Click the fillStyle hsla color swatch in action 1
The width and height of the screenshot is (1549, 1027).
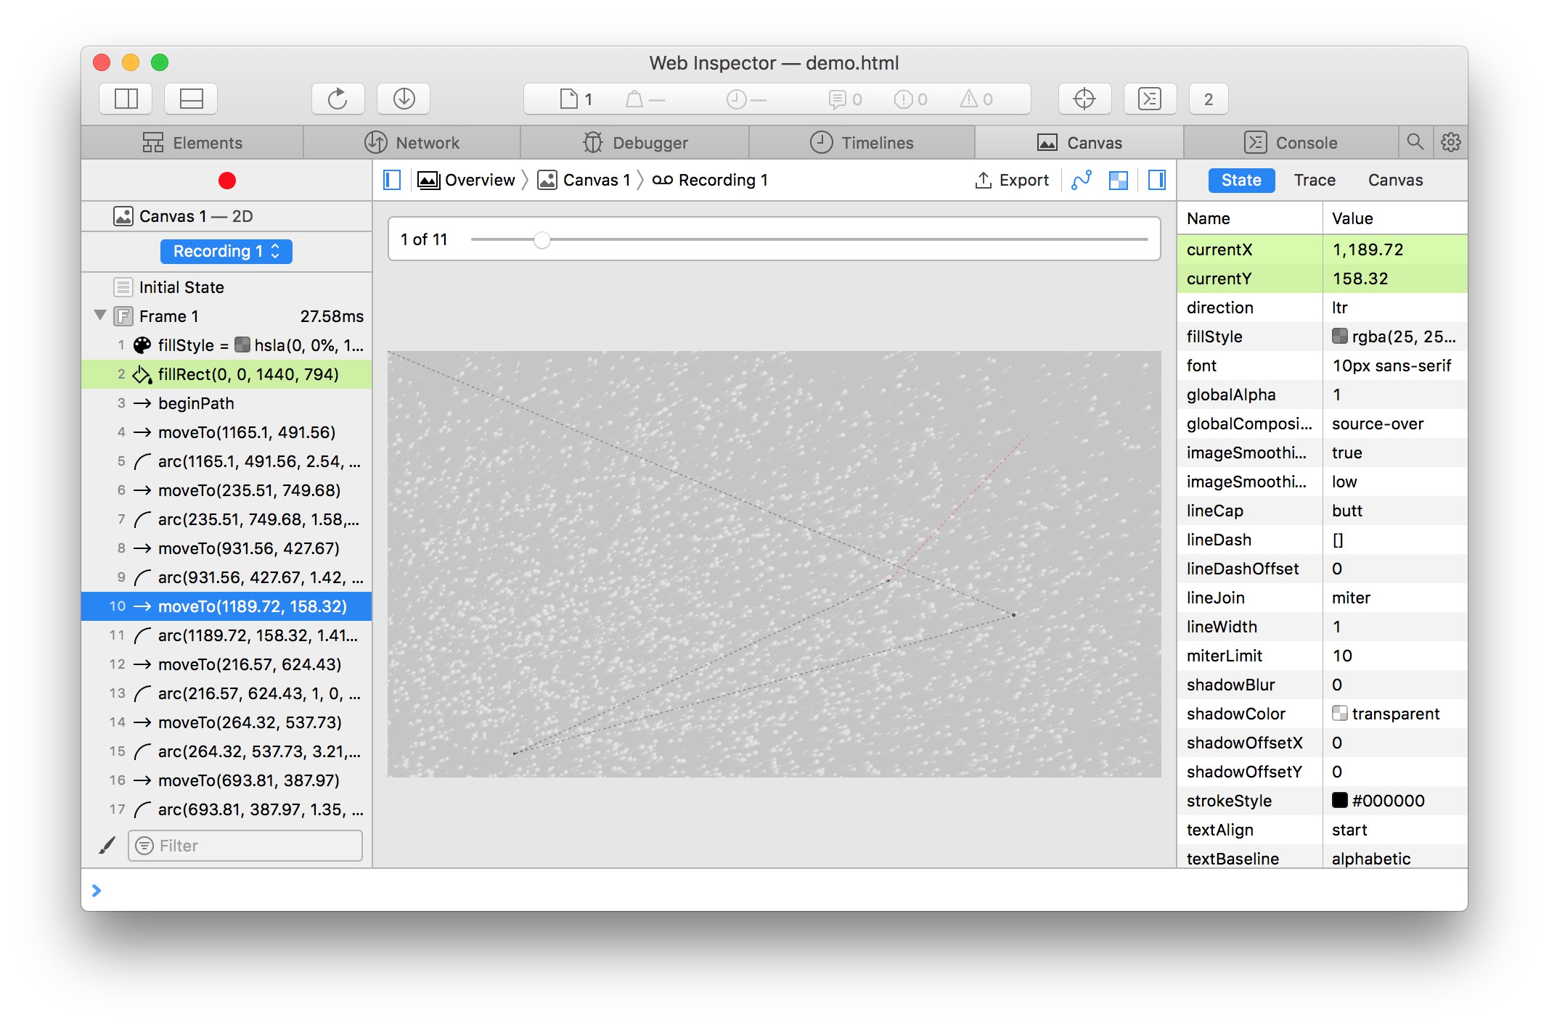click(242, 345)
